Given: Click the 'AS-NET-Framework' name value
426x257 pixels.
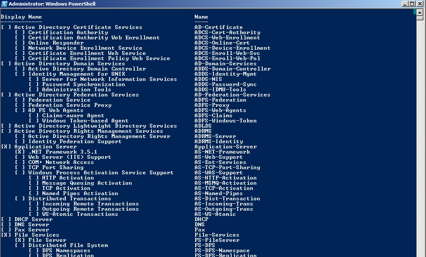Looking at the screenshot, I should click(x=222, y=152).
